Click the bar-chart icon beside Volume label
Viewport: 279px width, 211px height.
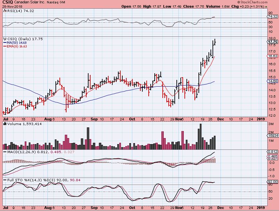pos(5,124)
